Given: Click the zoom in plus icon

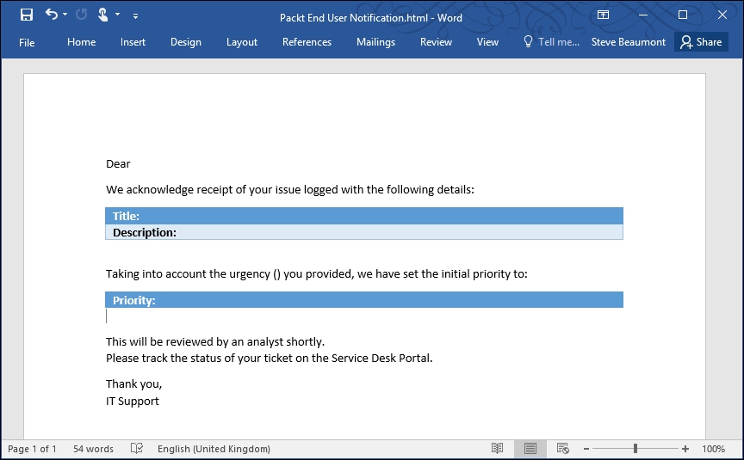Looking at the screenshot, I should 685,449.
